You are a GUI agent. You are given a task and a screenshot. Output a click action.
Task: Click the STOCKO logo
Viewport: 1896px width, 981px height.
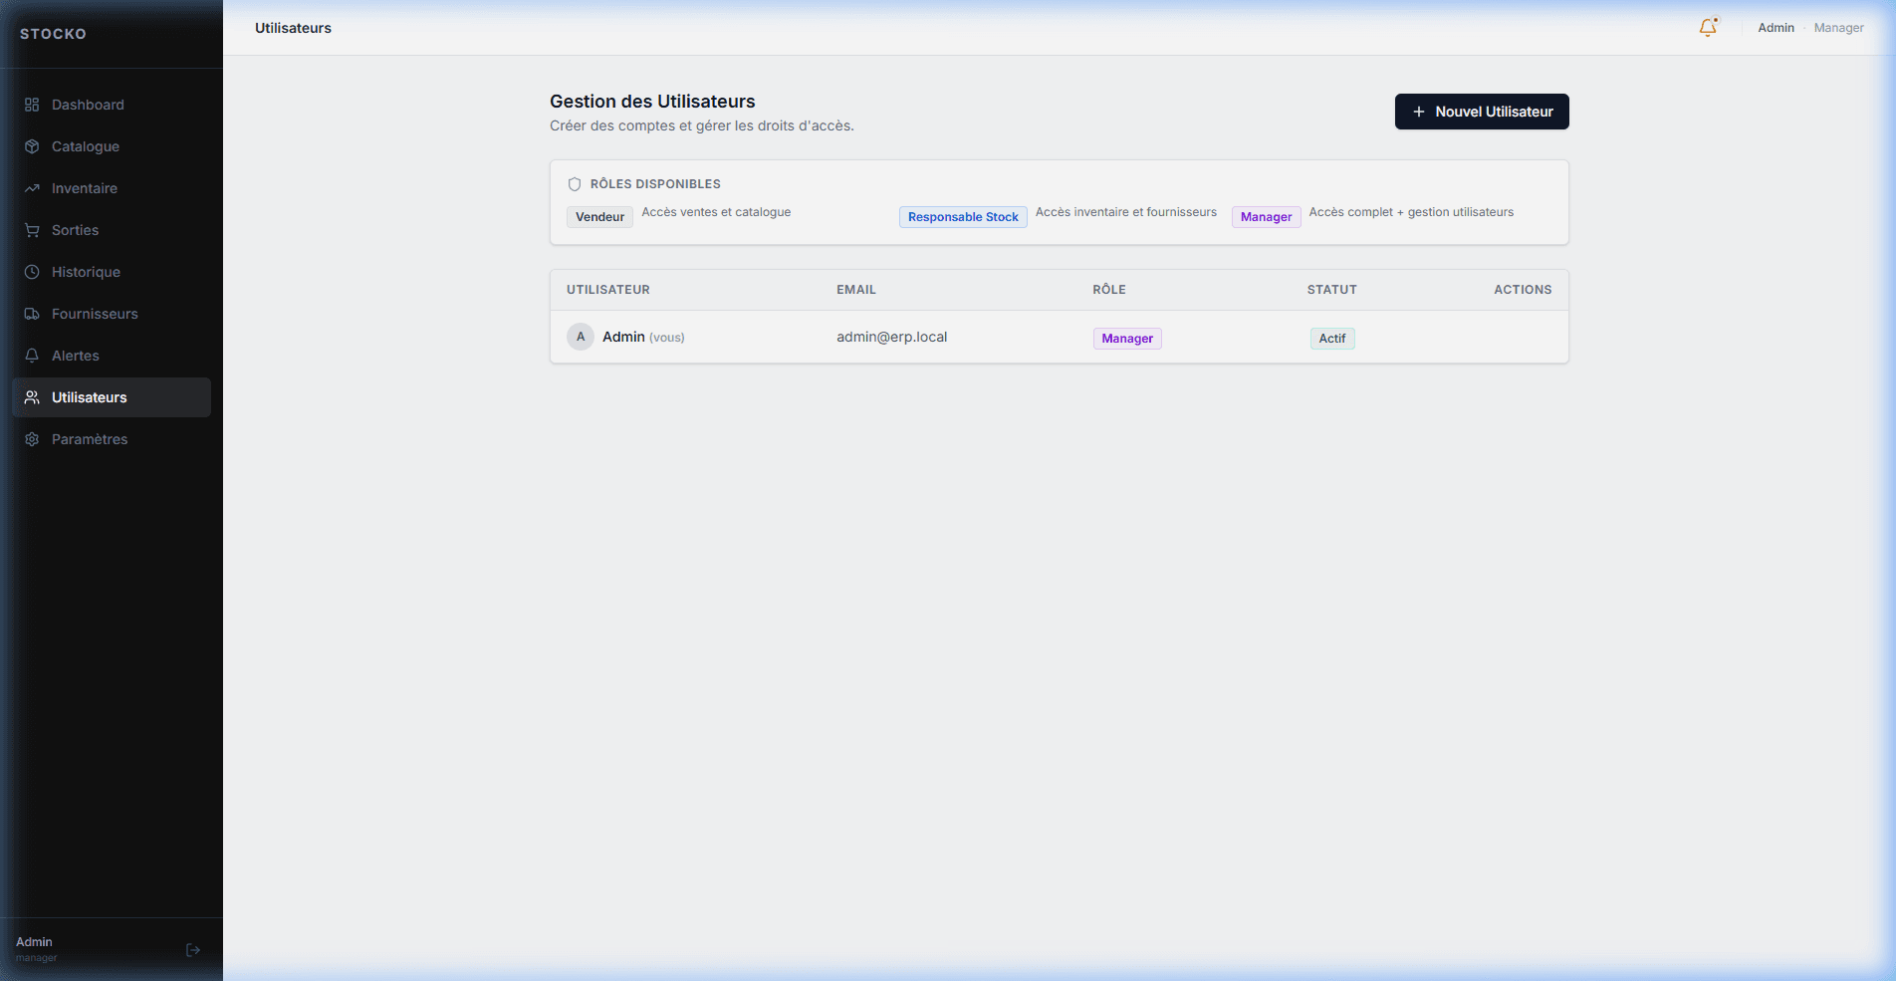coord(53,34)
